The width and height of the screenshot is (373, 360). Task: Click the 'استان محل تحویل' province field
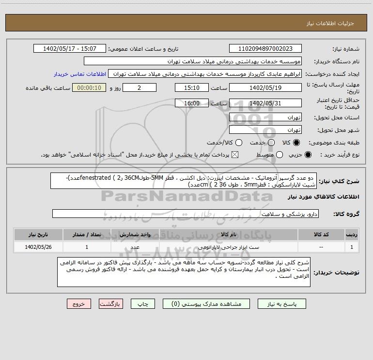264,117
